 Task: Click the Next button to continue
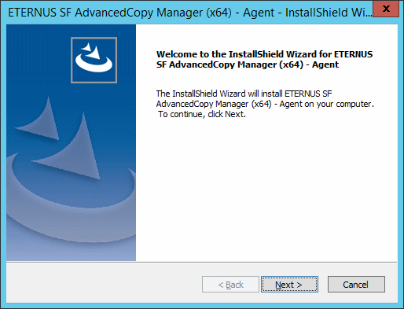(289, 285)
